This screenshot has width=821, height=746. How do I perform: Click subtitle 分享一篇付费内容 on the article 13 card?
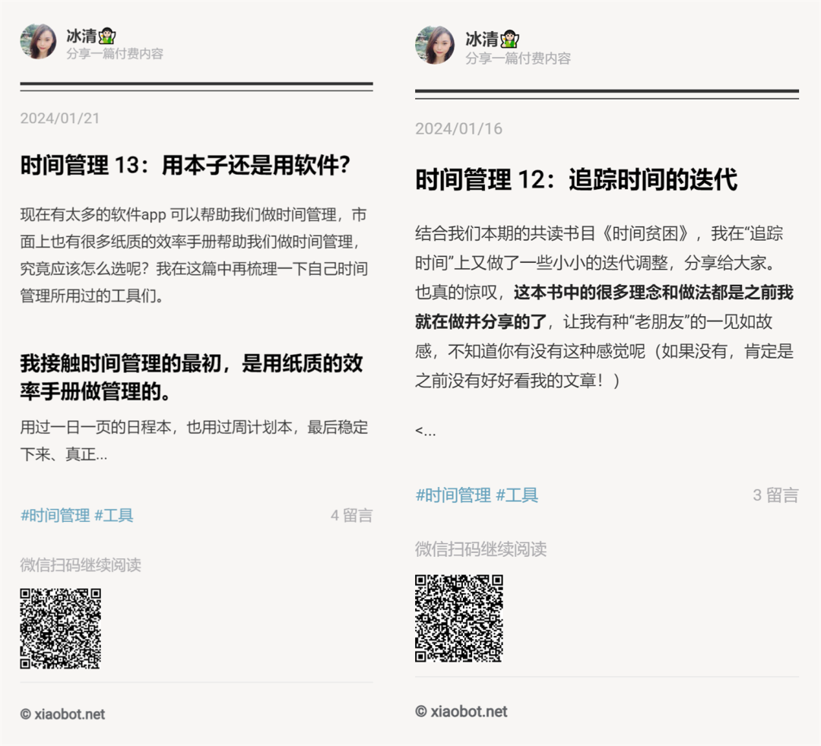tap(115, 53)
